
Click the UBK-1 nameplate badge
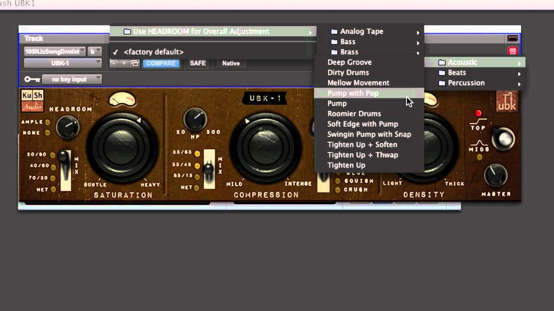click(266, 98)
